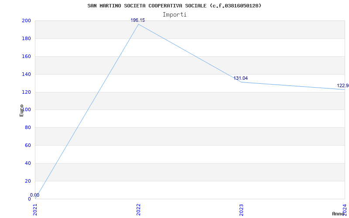Viewport: 349px width, 218px height.
Task: Click the 20 y-axis tick label
Action: coord(27,181)
